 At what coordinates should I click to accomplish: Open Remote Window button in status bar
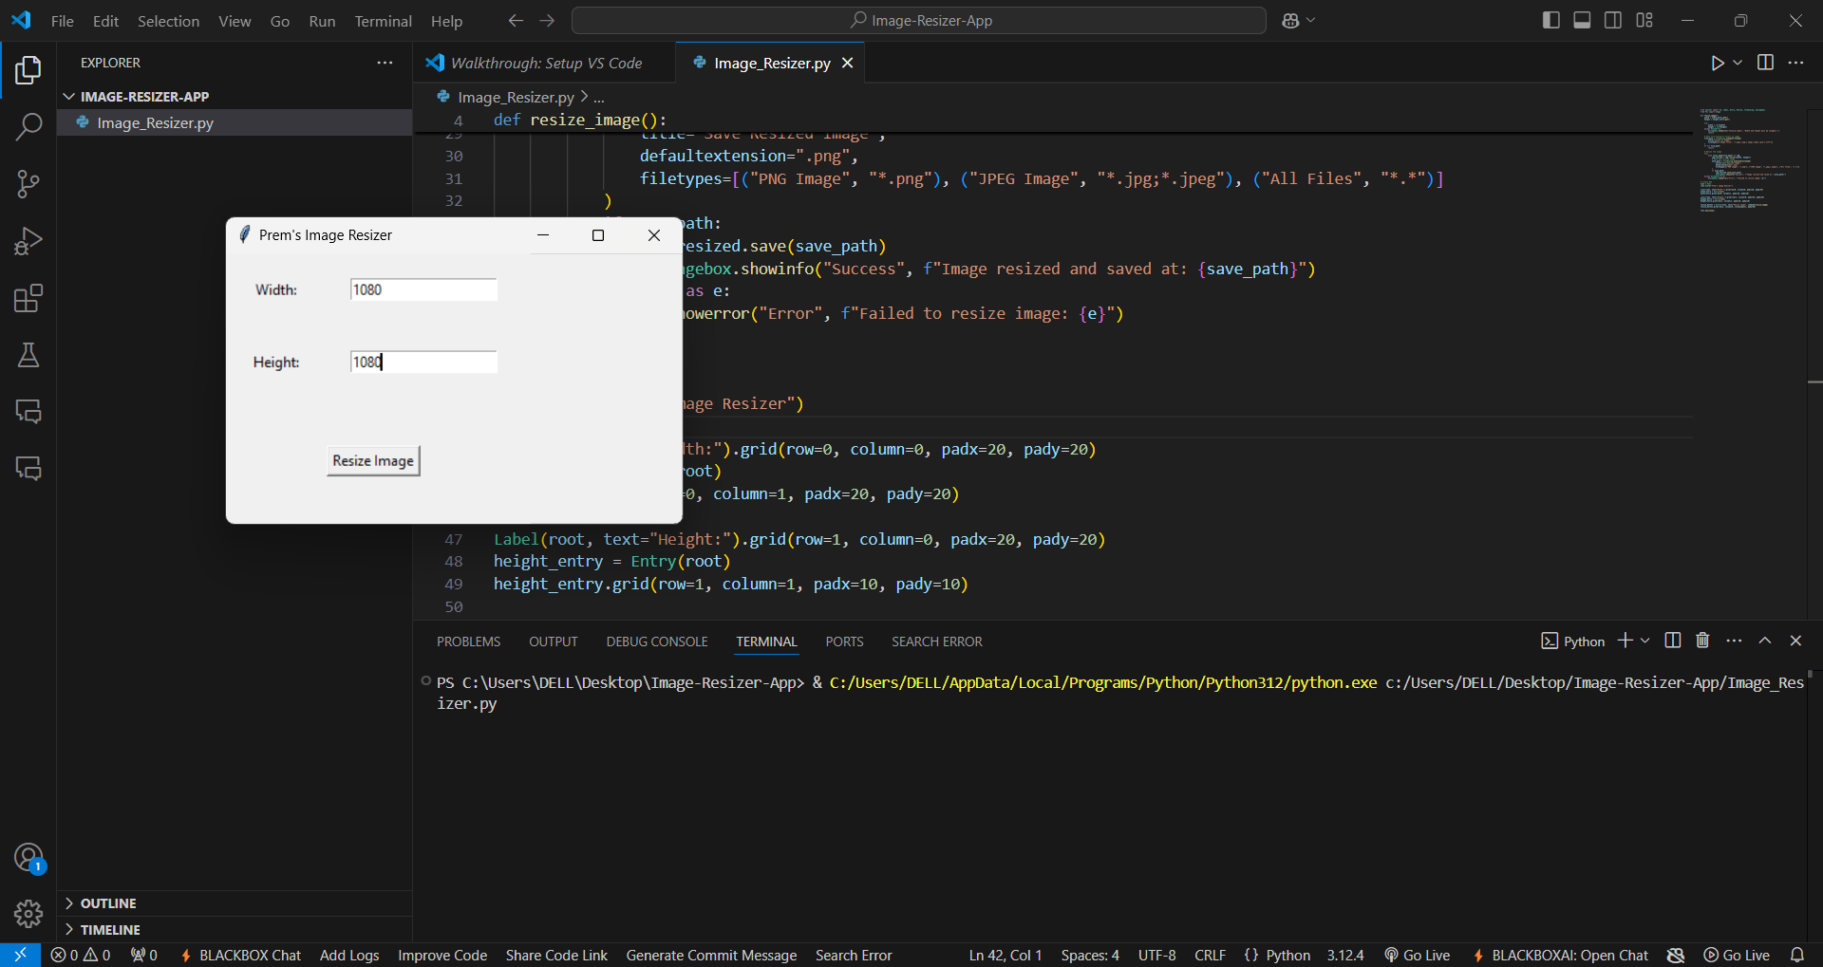point(20,955)
